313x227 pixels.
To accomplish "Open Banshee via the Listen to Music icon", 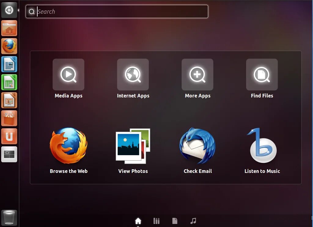I will coord(262,146).
